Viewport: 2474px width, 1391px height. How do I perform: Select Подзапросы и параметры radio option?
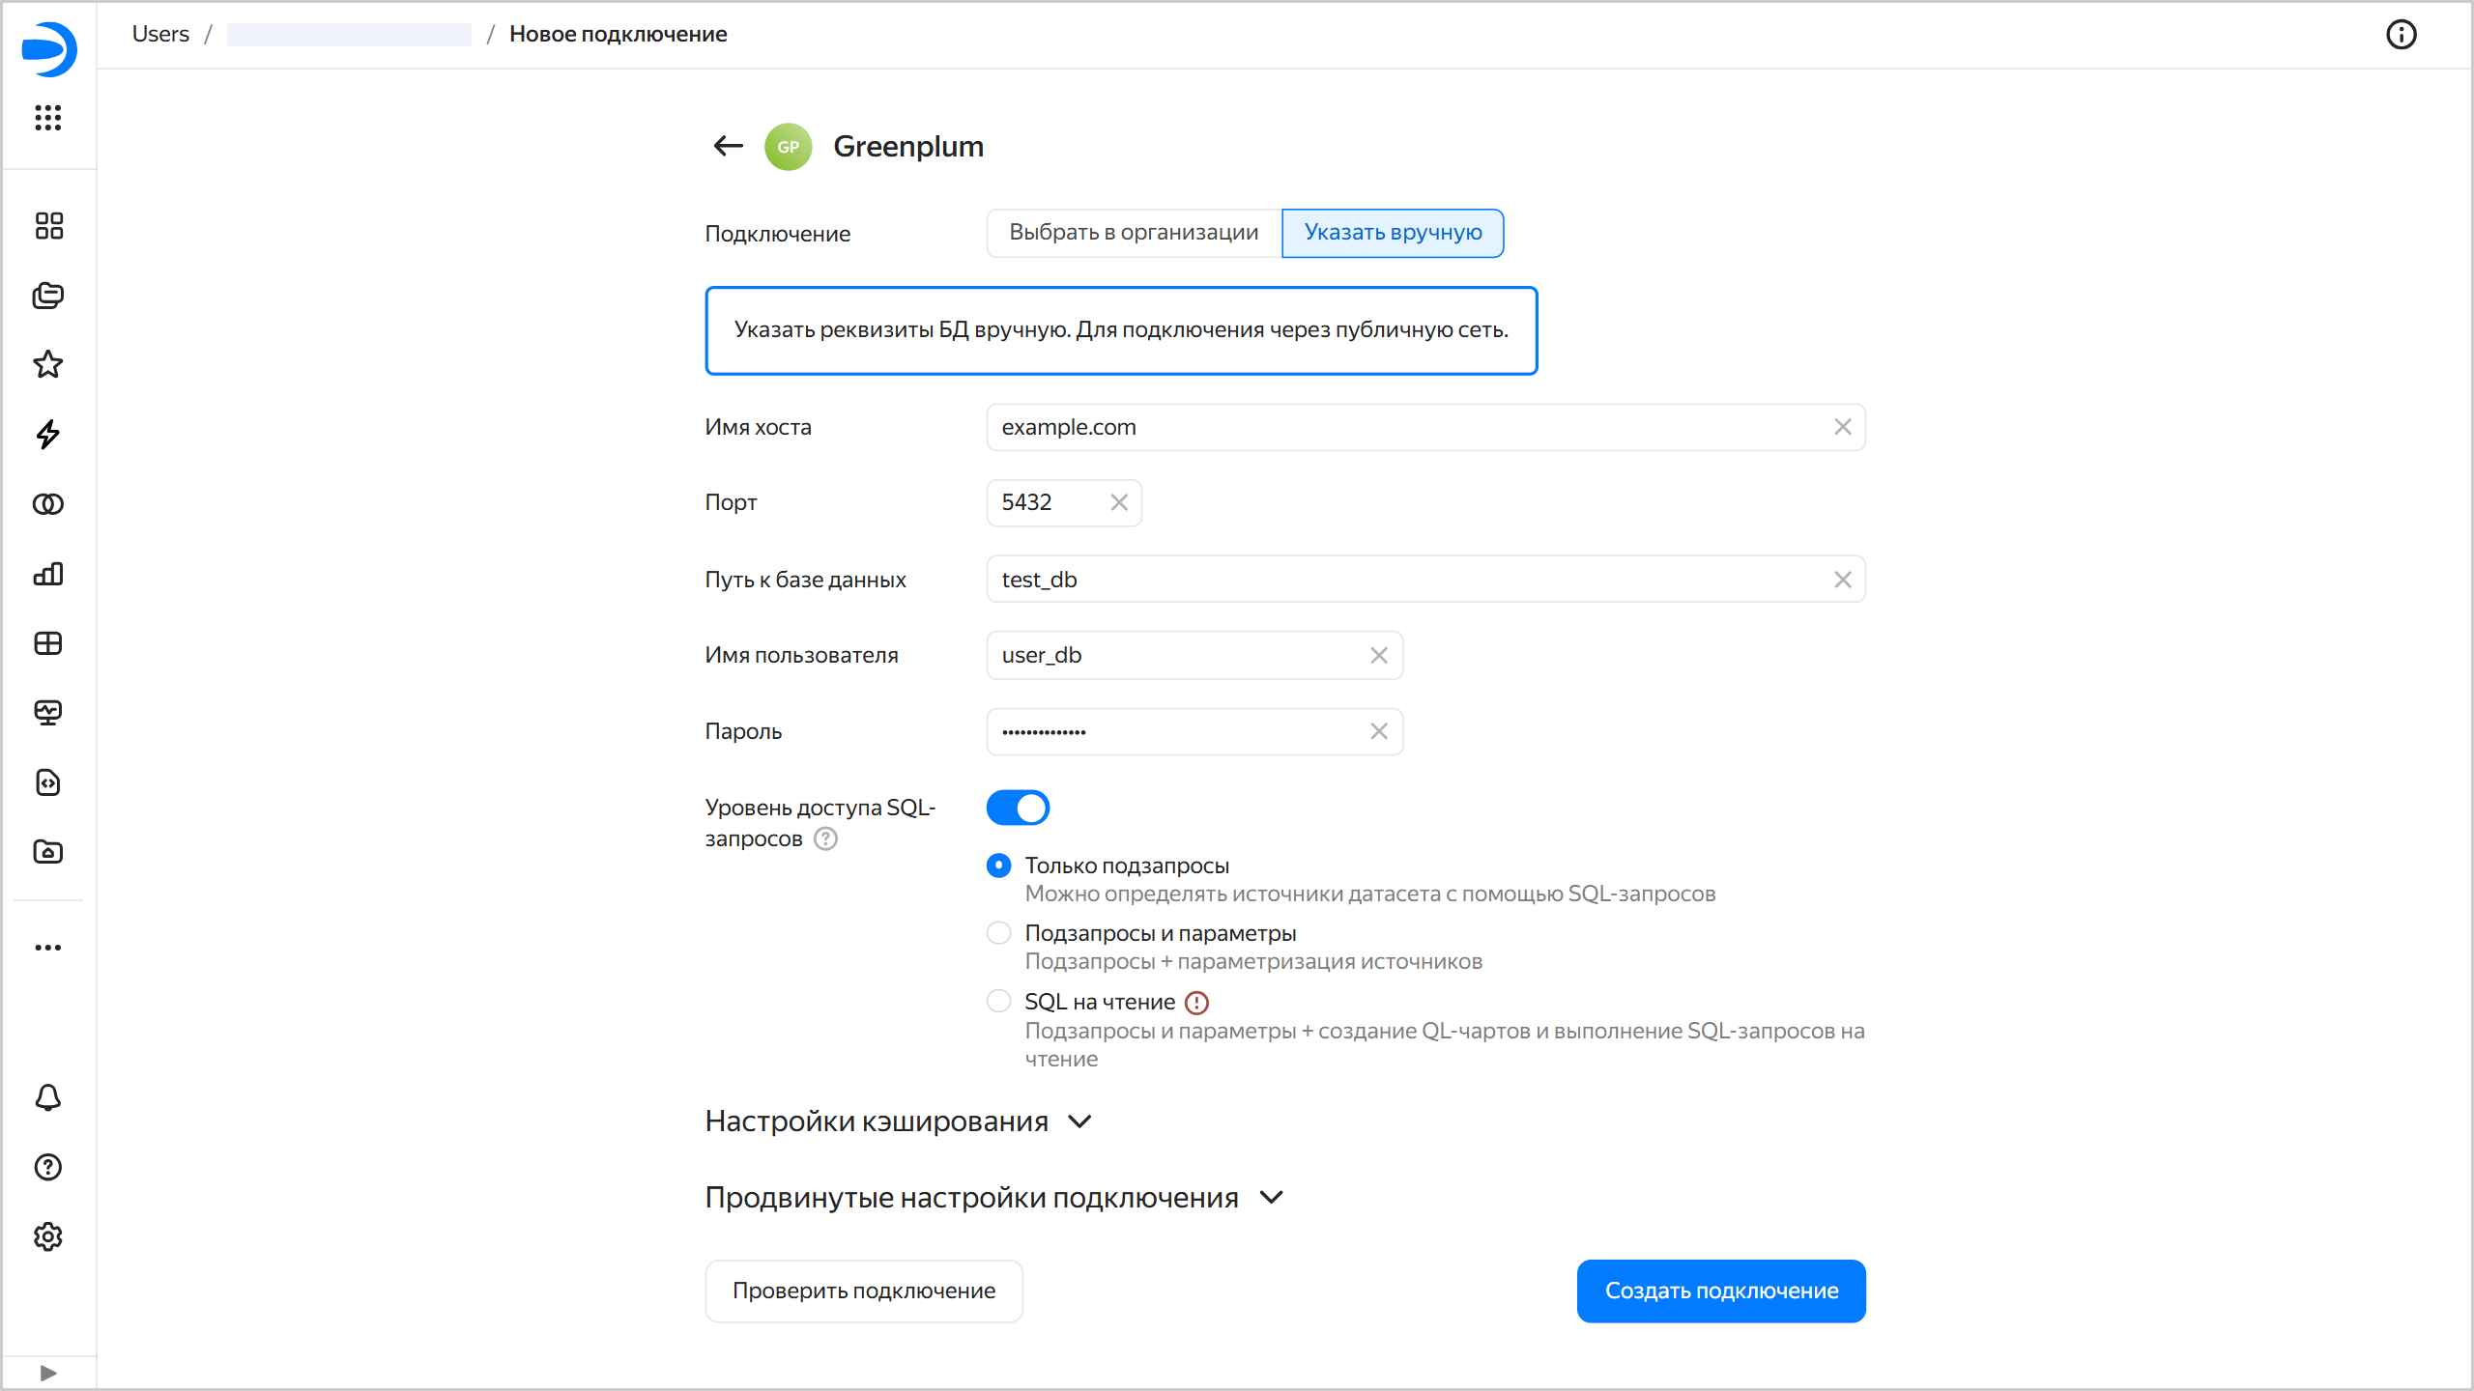pyautogui.click(x=999, y=933)
